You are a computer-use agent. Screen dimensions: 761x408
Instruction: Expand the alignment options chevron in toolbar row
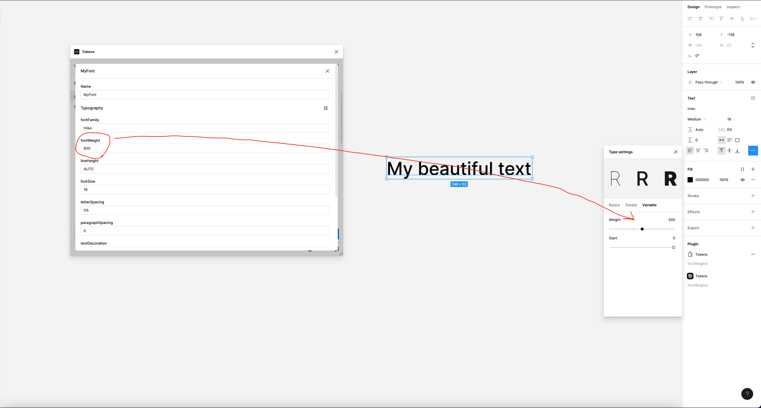(x=755, y=19)
